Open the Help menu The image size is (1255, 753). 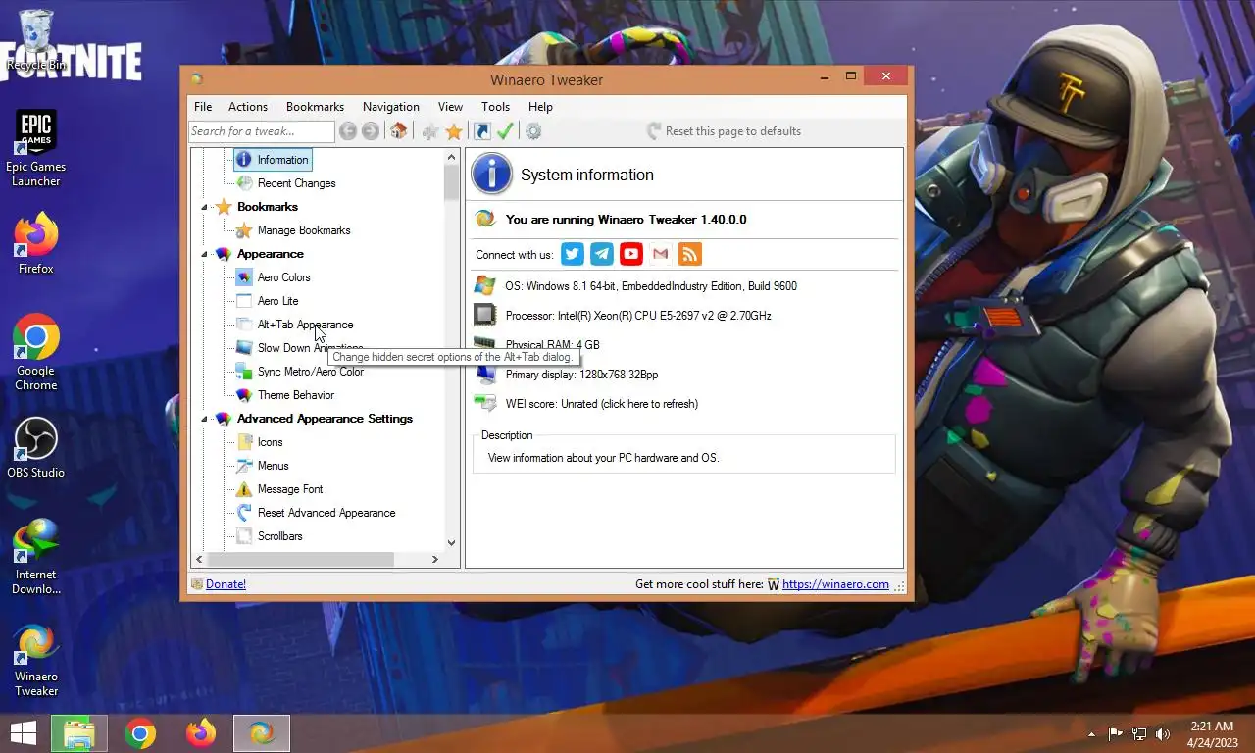coord(540,107)
